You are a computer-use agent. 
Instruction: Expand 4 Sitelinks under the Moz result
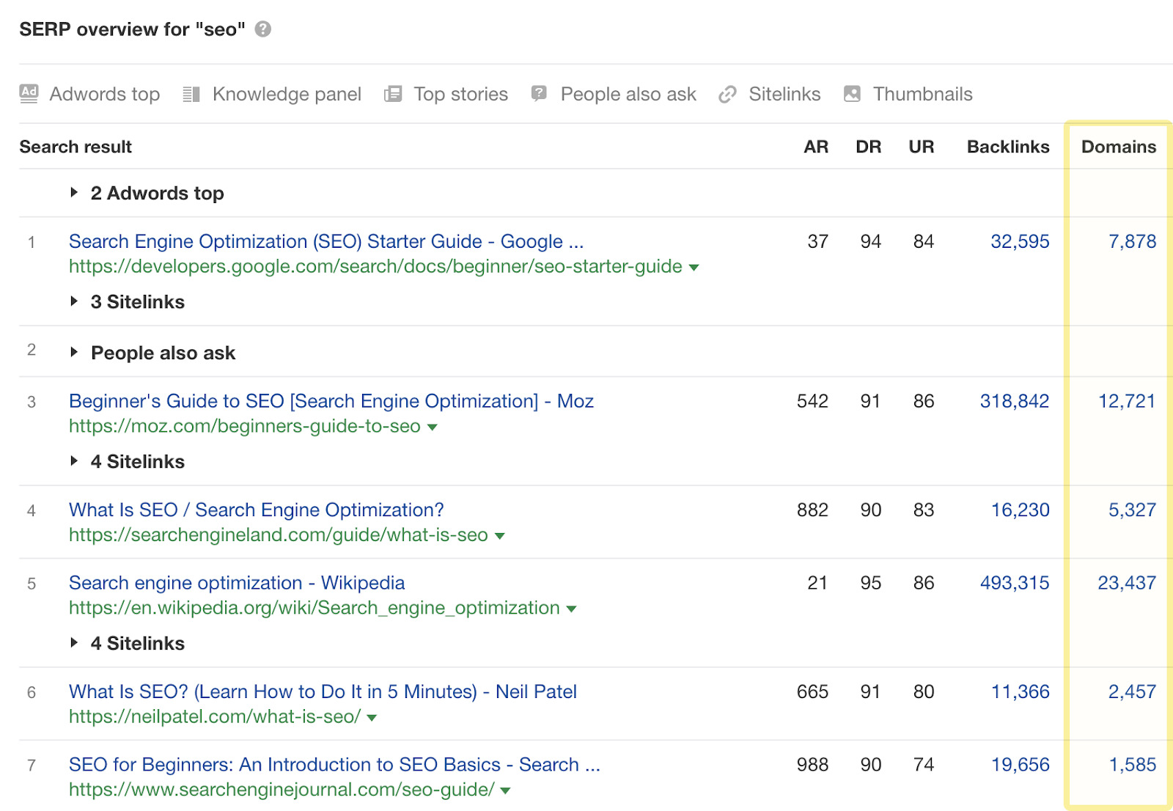(75, 461)
